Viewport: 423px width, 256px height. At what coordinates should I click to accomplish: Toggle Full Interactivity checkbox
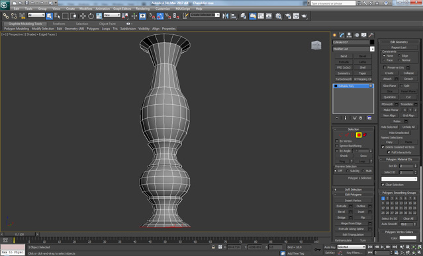[389, 152]
